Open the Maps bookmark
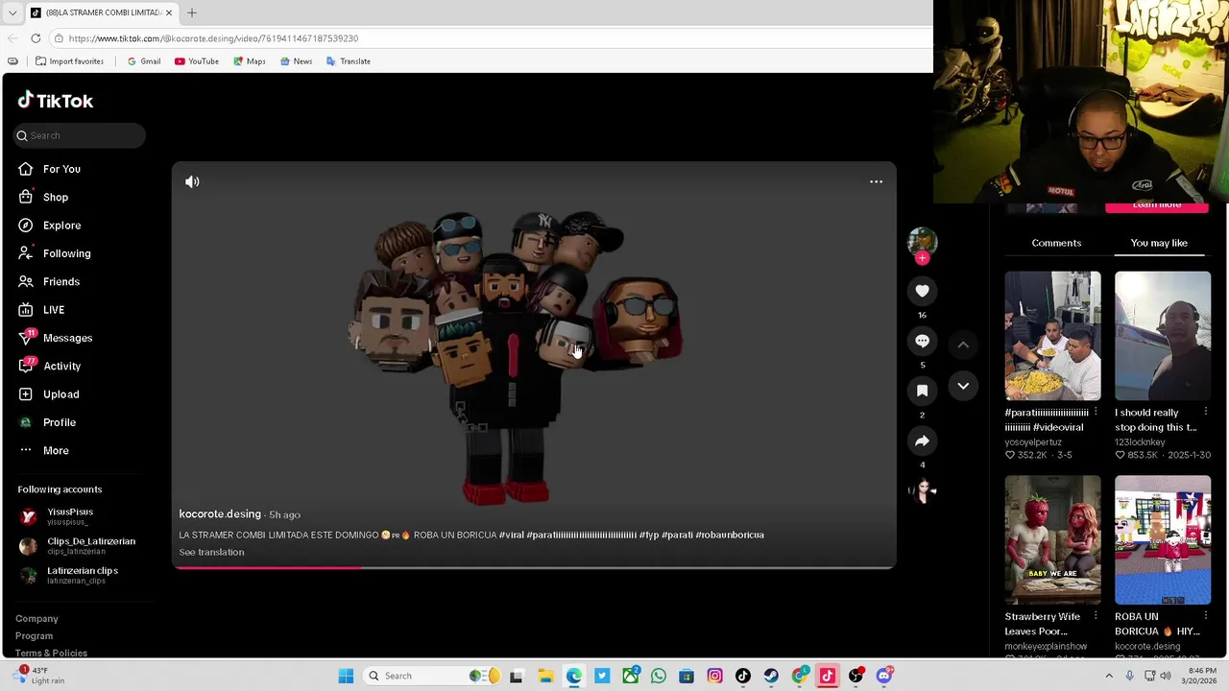Viewport: 1229px width, 691px height. tap(249, 61)
